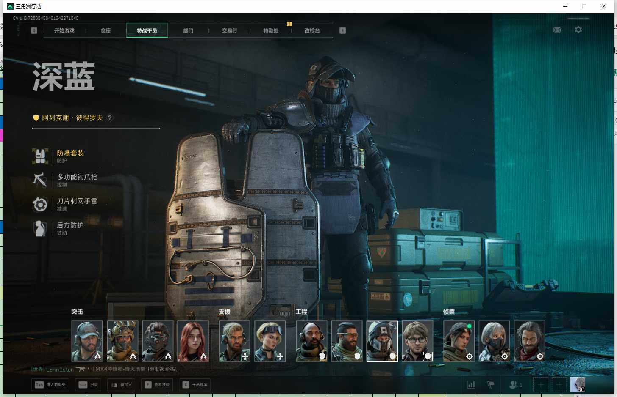Open the 交易行 tab

pos(230,30)
